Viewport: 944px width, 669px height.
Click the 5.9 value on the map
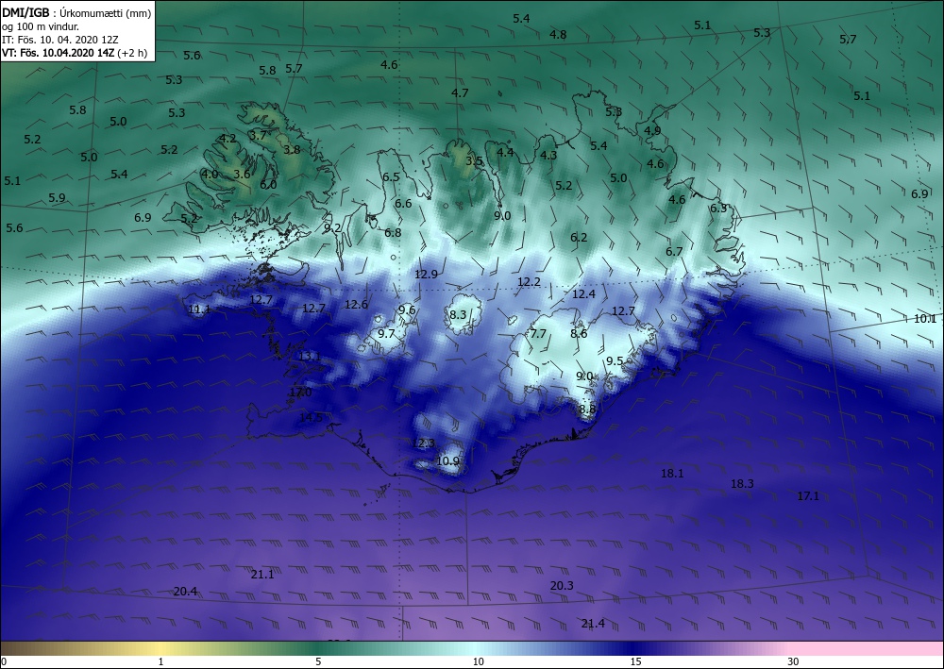click(x=58, y=197)
